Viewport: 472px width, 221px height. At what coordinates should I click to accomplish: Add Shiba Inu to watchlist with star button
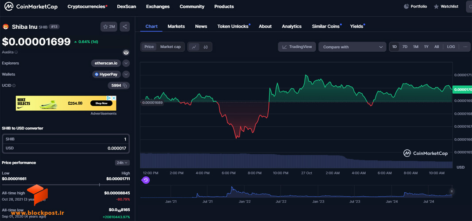109,27
